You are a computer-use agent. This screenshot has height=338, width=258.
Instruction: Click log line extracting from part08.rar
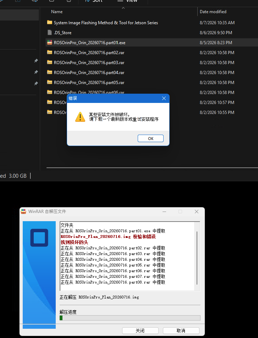click(113, 282)
